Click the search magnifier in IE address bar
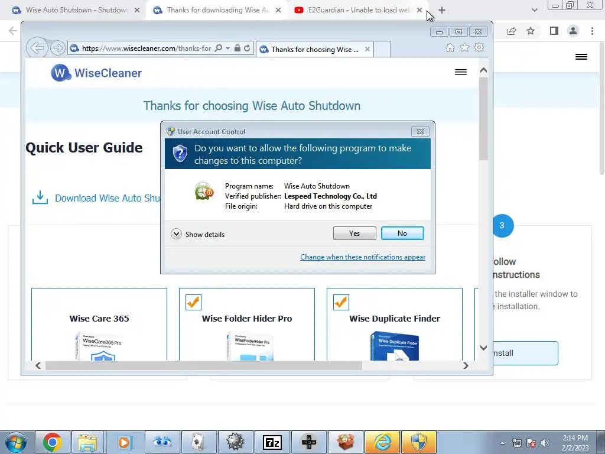The height and width of the screenshot is (454, 605). pyautogui.click(x=219, y=48)
